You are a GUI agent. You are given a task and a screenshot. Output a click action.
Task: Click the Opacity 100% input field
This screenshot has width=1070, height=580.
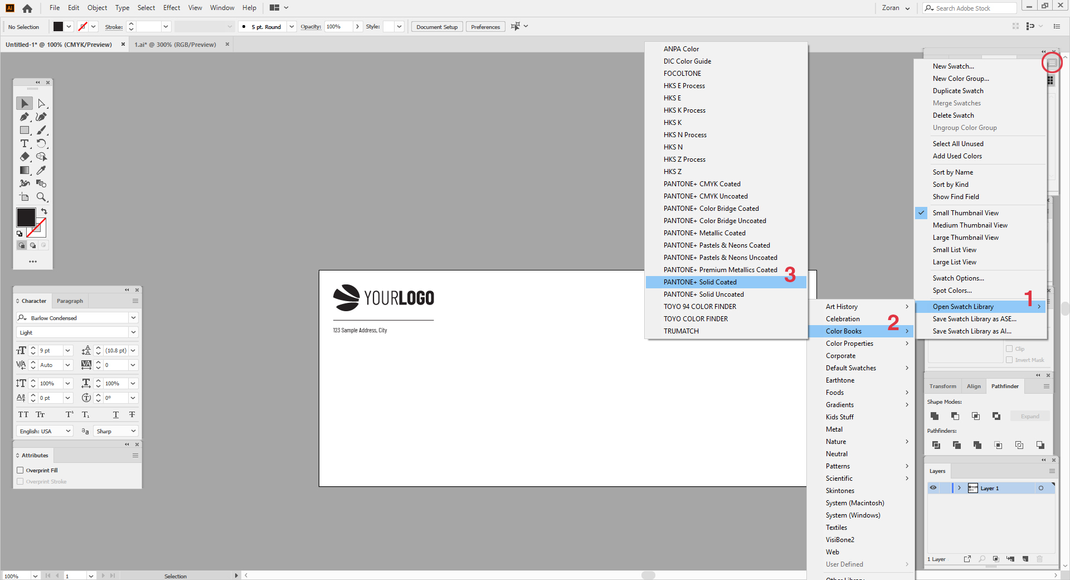tap(338, 27)
